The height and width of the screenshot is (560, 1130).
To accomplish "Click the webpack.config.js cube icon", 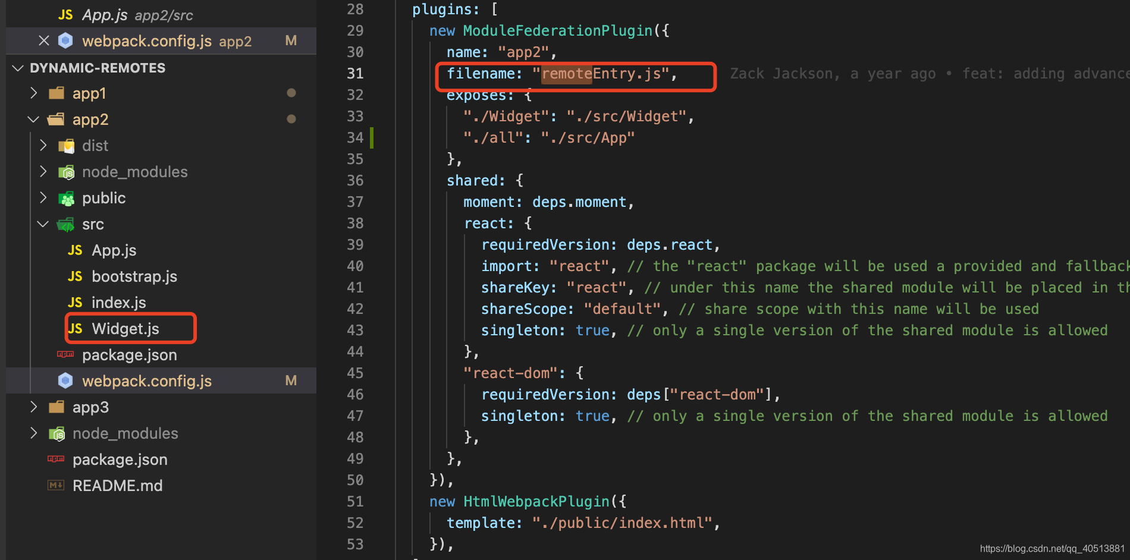I will [x=65, y=380].
